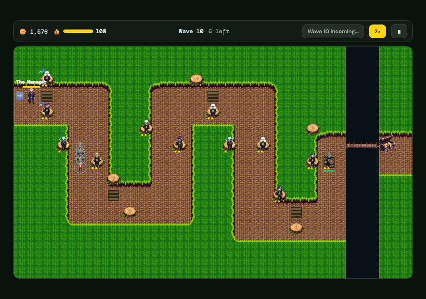Click the empty stump above the shielded knight
This screenshot has width=426, height=299.
point(312,129)
